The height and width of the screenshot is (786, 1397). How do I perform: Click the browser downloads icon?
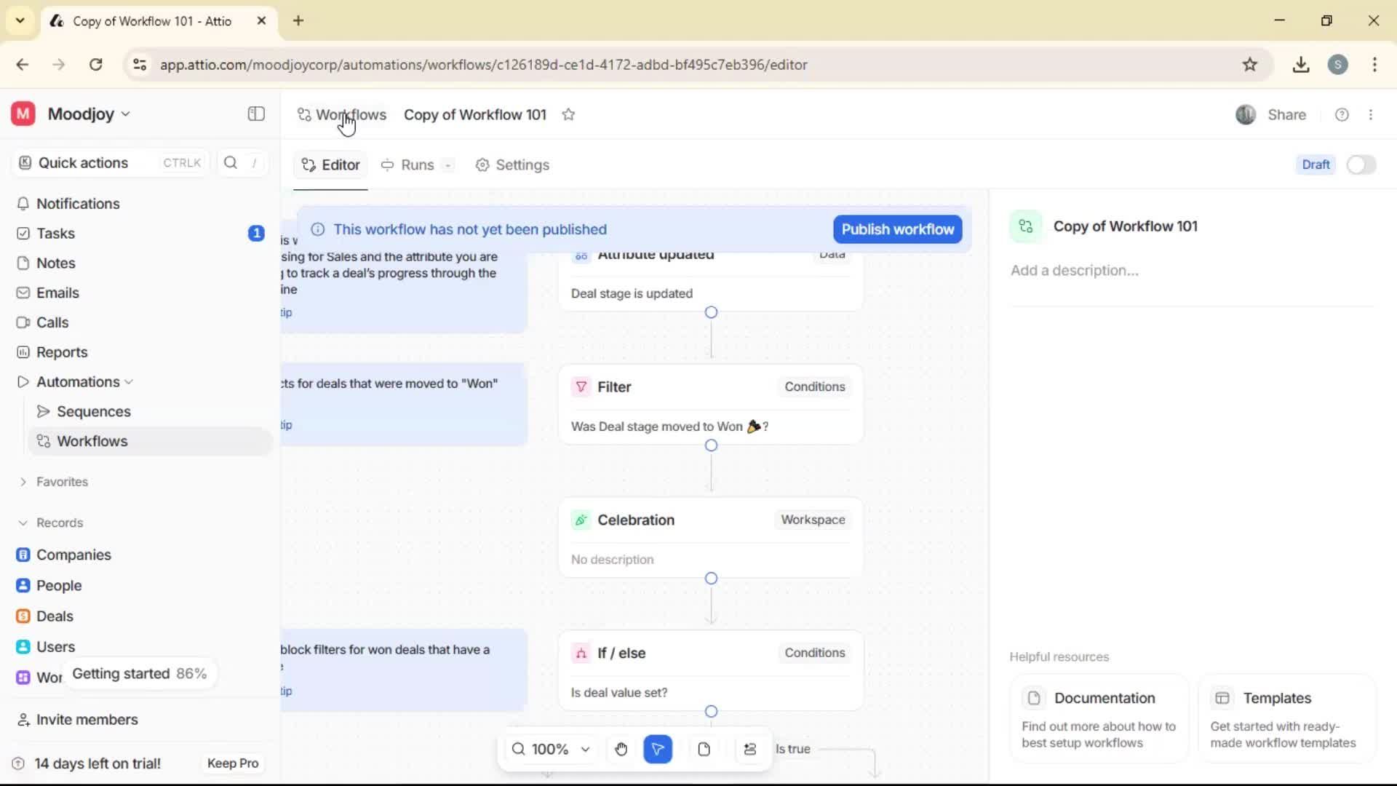click(1301, 64)
